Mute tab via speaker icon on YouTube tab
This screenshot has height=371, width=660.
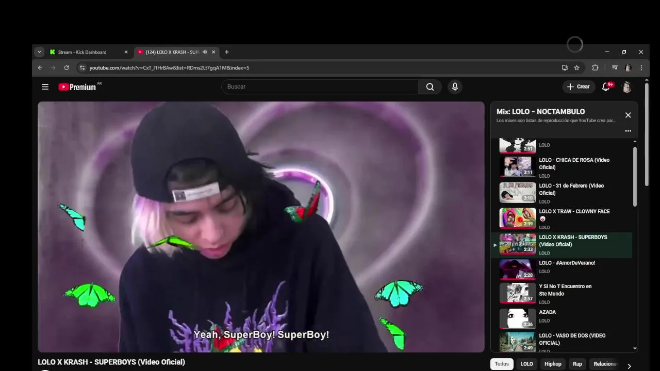pos(205,52)
